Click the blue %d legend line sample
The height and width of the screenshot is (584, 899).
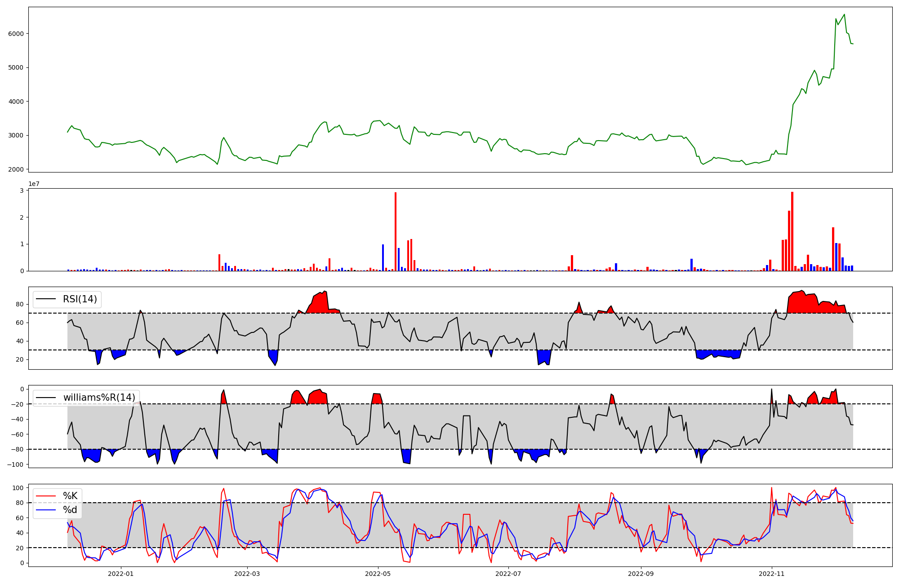46,510
